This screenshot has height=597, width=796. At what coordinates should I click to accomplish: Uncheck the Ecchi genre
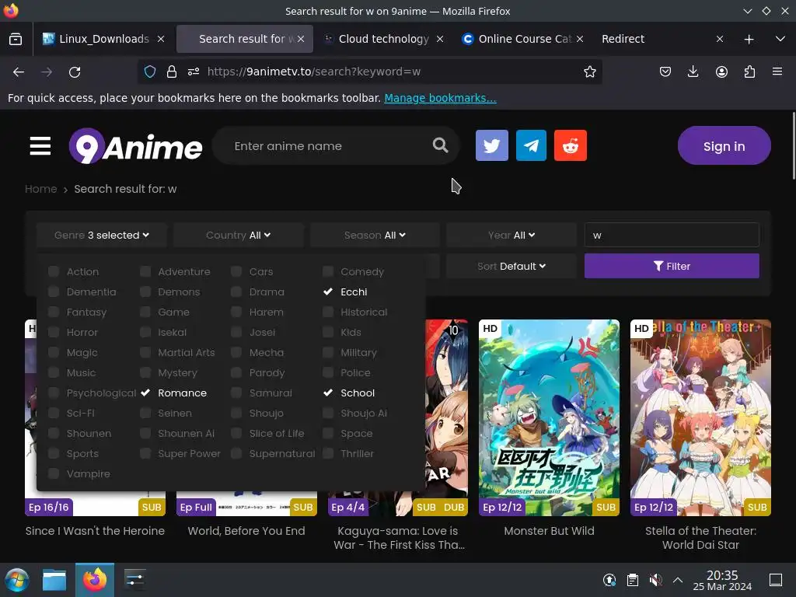pos(328,292)
